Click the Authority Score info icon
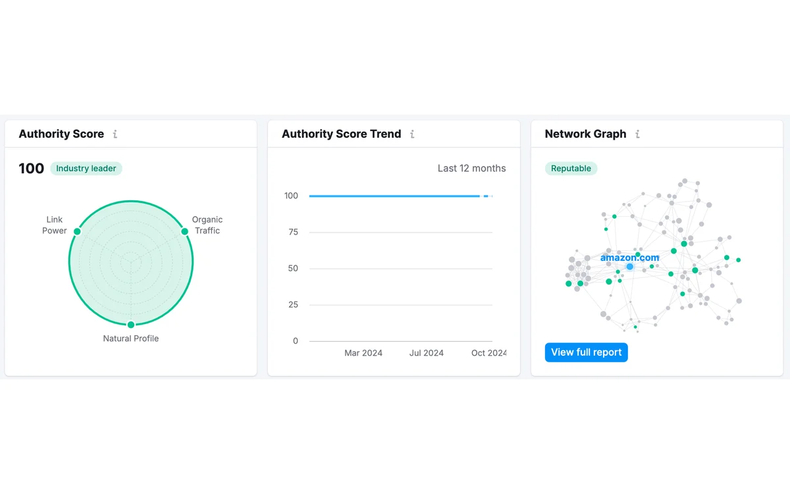The width and height of the screenshot is (790, 494). tap(115, 134)
